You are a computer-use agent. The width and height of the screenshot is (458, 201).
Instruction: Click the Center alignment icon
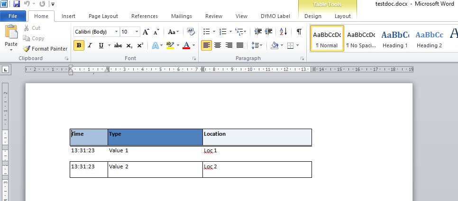point(218,46)
